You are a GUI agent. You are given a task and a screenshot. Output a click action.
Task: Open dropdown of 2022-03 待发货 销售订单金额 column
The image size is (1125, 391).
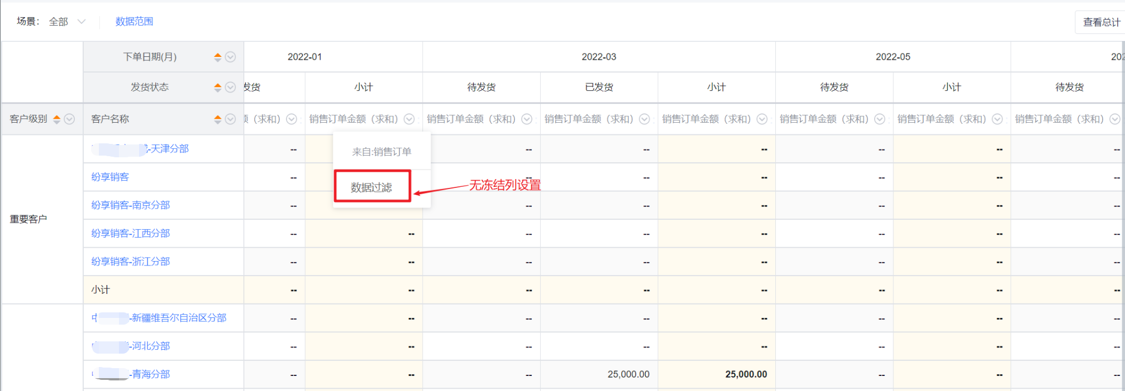(x=527, y=119)
